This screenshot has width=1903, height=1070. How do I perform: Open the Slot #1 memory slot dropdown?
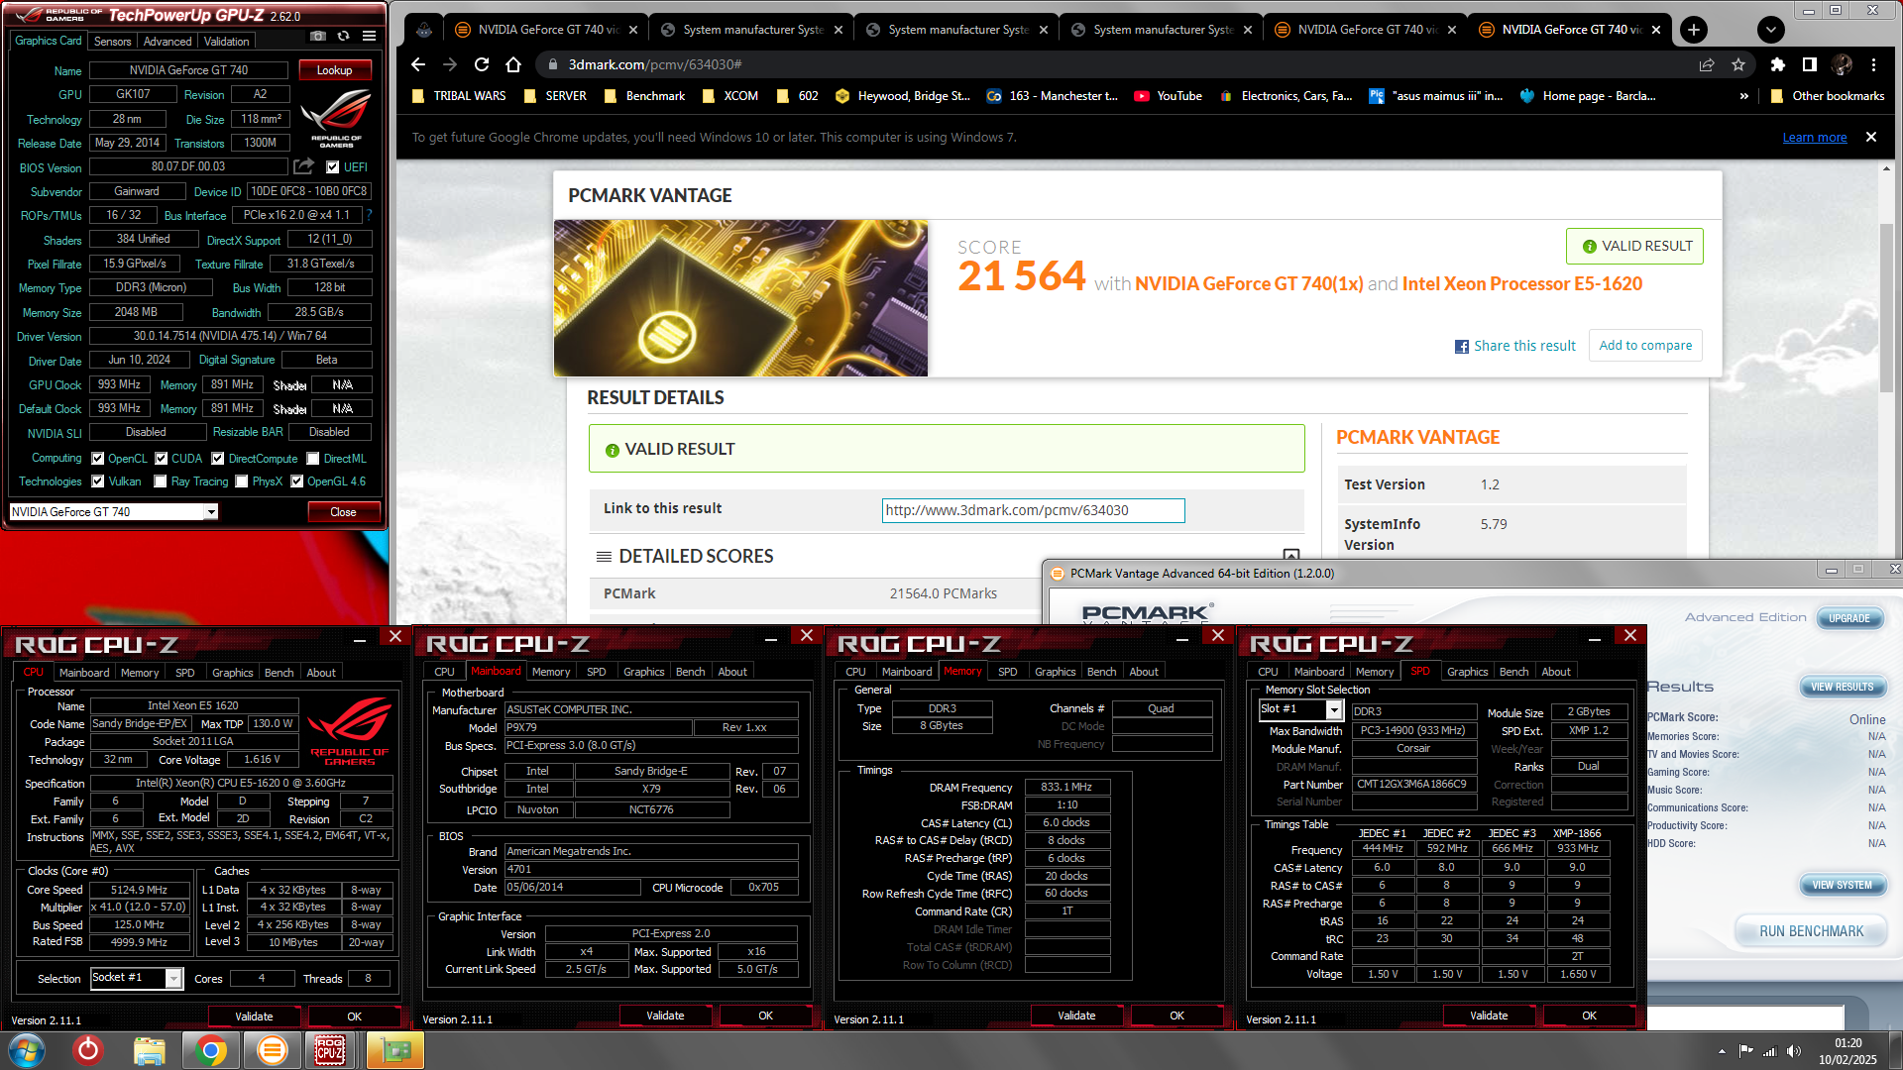pos(1334,709)
